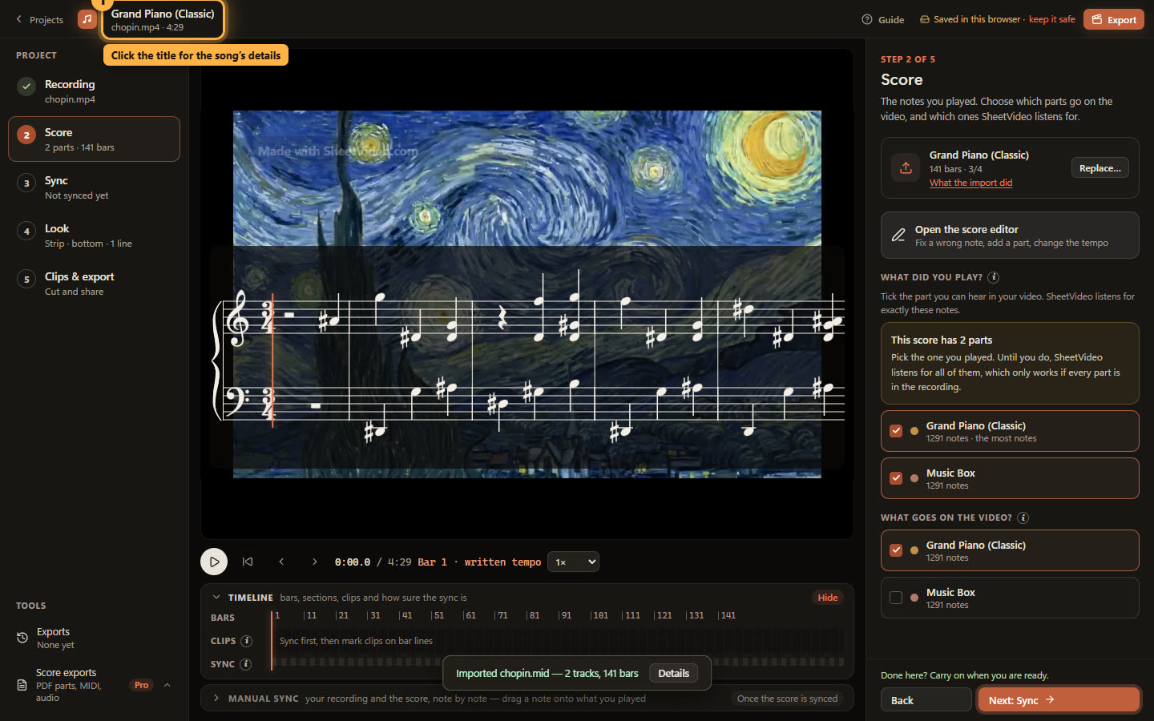Click the clips track on the timeline
1154x721 pixels.
click(559, 641)
